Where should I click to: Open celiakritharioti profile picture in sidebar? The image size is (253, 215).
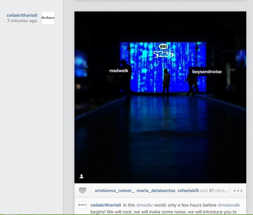48,18
